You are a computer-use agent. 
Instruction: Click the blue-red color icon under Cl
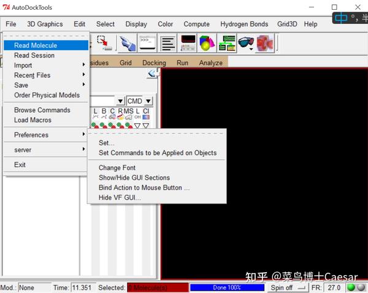point(146,117)
